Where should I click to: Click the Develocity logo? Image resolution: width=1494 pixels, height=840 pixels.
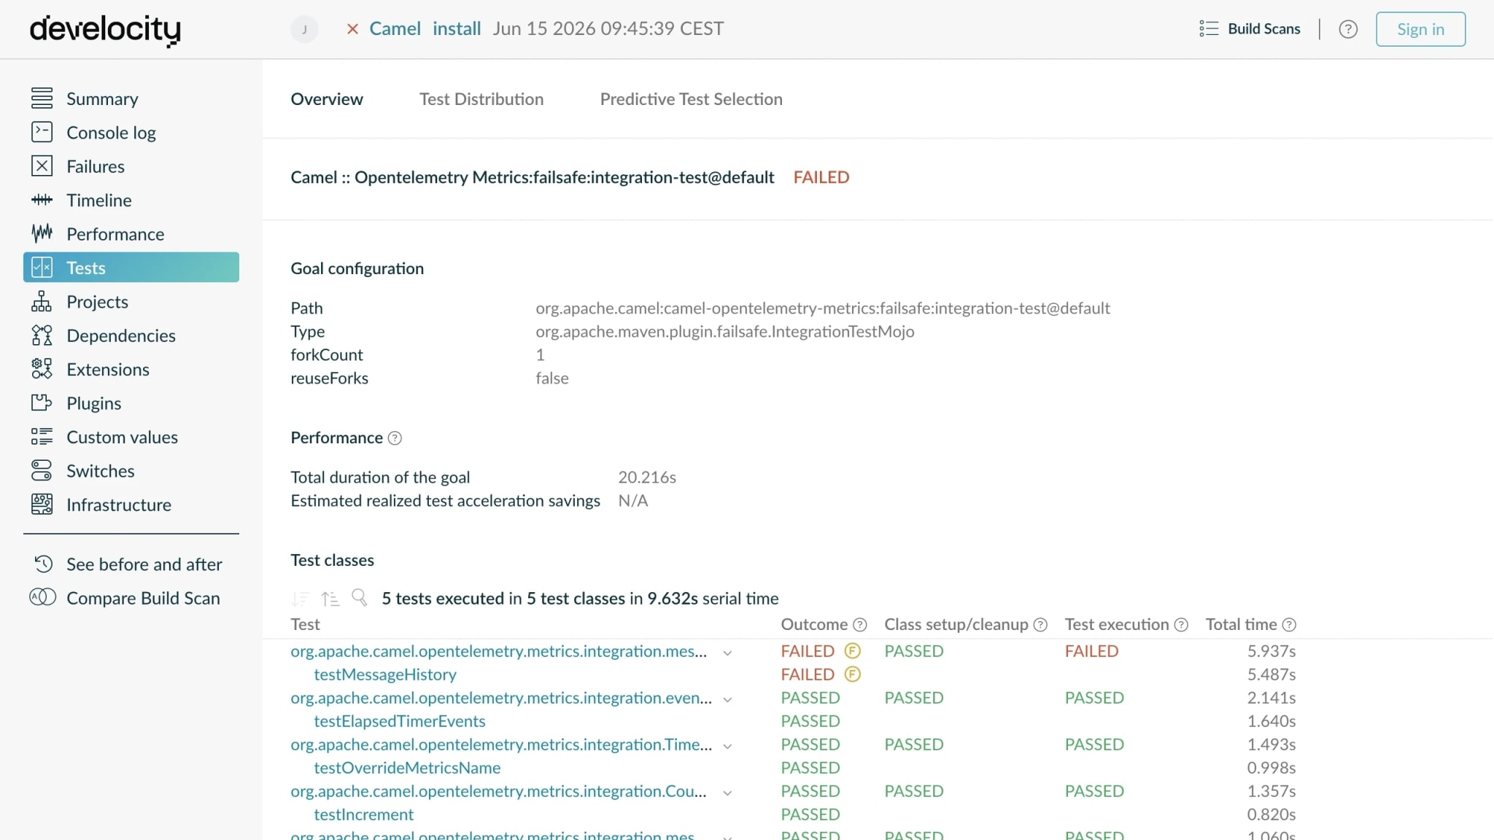pos(105,30)
